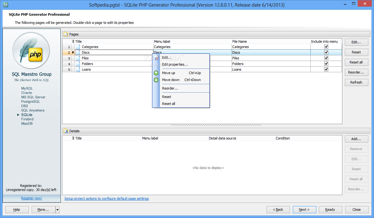This screenshot has width=374, height=218.
Task: Click MS SQL Server in product list
Action: tap(33, 97)
